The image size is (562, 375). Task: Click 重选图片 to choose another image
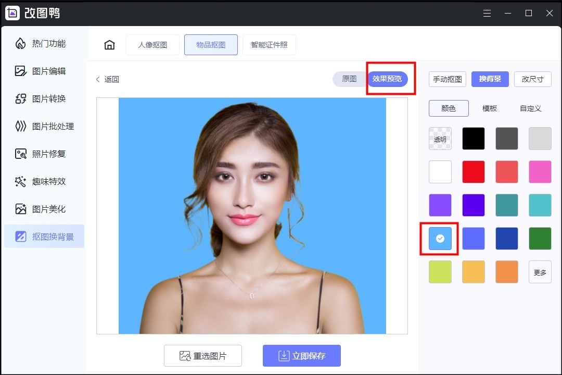(203, 356)
